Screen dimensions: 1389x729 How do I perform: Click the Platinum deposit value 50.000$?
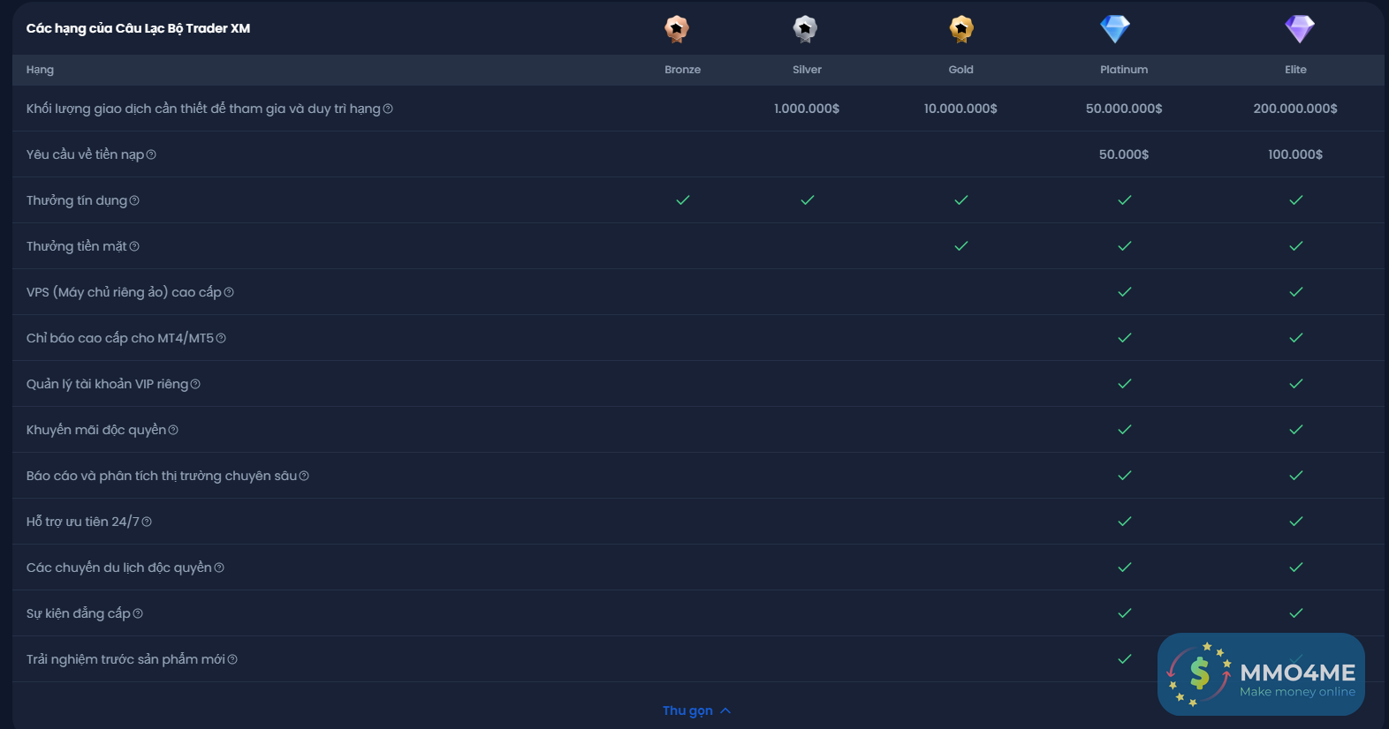pos(1124,154)
